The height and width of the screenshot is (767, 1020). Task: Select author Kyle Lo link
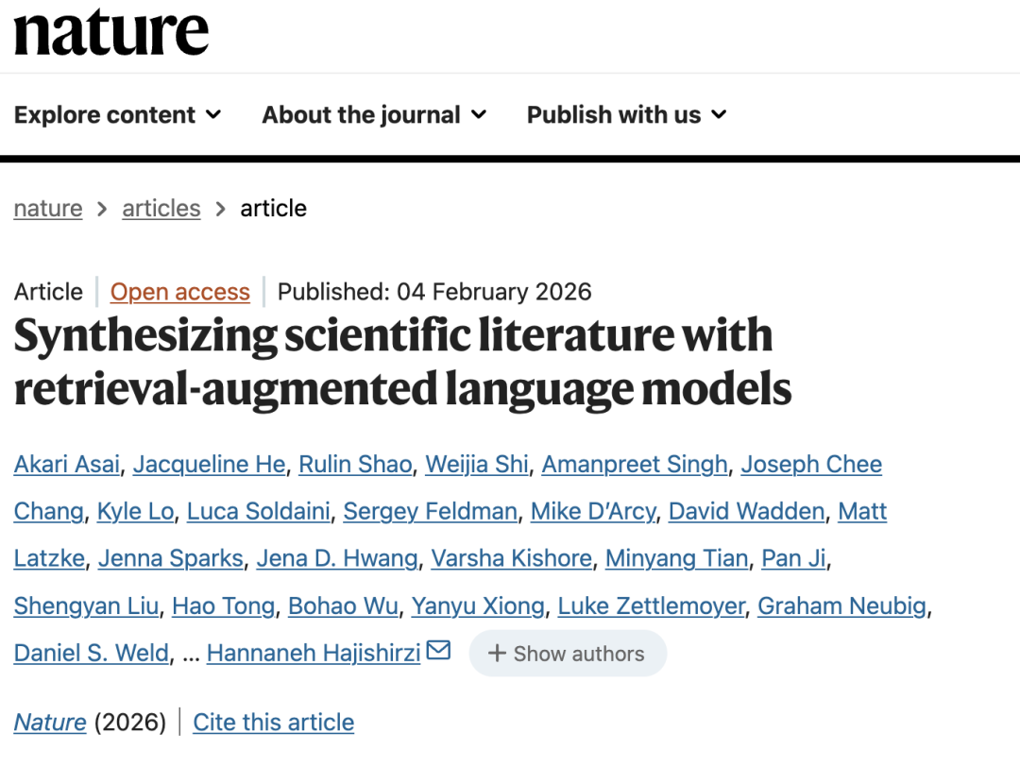[x=136, y=512]
